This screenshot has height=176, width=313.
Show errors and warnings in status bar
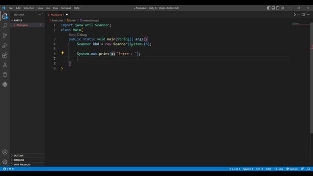coord(8,169)
